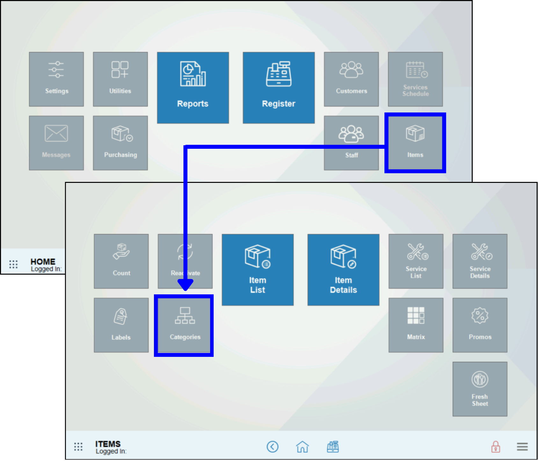Open the Purchasing tile
Screen dimensions: 538x461
(120, 142)
